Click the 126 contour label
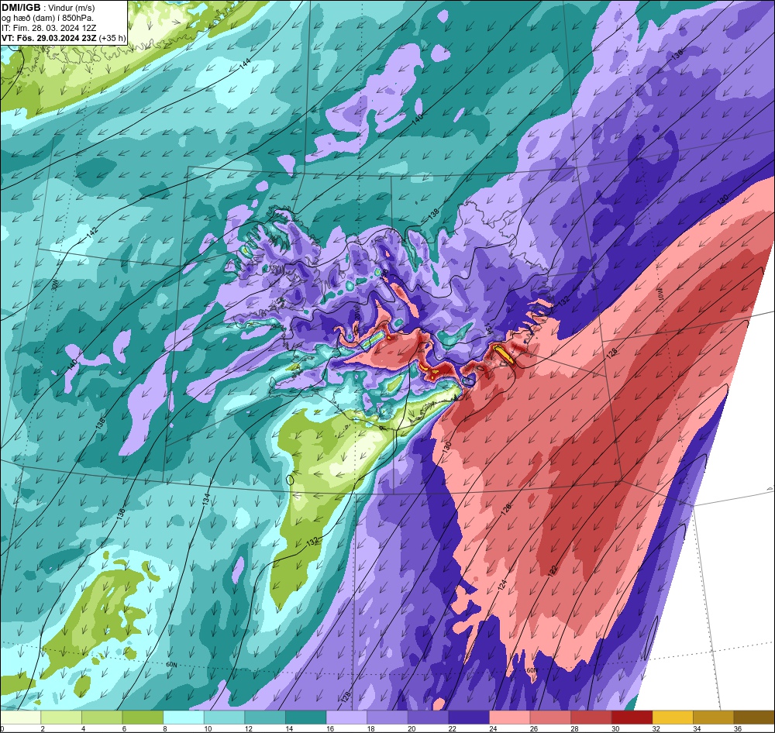Viewport: 775px width, 733px height. [506, 511]
